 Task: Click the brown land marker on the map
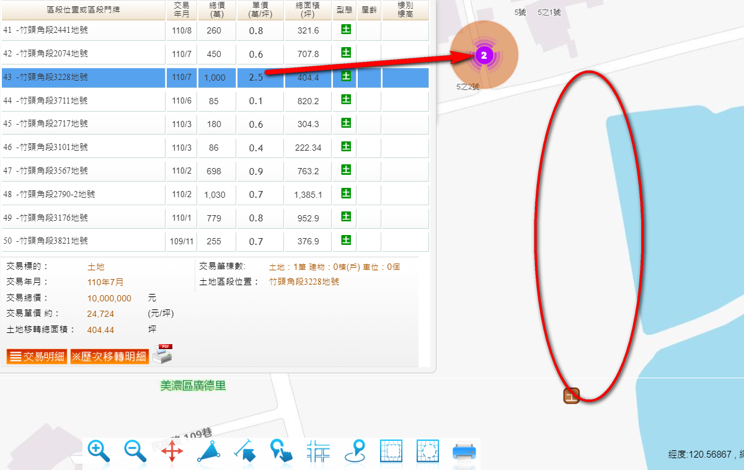point(571,395)
